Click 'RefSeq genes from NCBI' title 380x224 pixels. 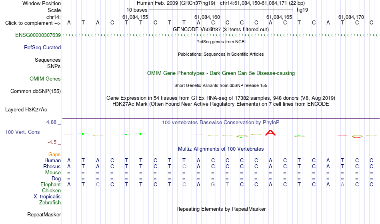pos(221,42)
